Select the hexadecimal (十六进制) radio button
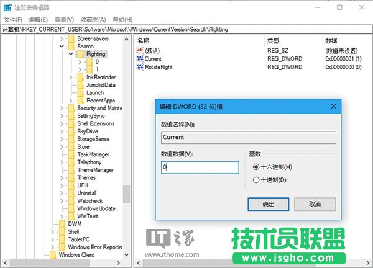Image resolution: width=373 pixels, height=268 pixels. coord(256,167)
